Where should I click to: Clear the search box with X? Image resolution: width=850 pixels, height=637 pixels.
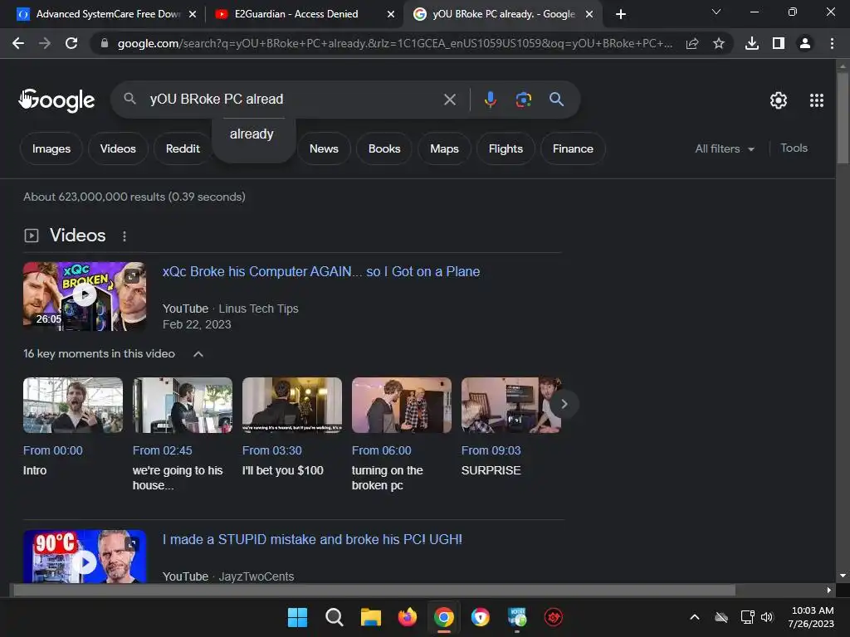450,100
